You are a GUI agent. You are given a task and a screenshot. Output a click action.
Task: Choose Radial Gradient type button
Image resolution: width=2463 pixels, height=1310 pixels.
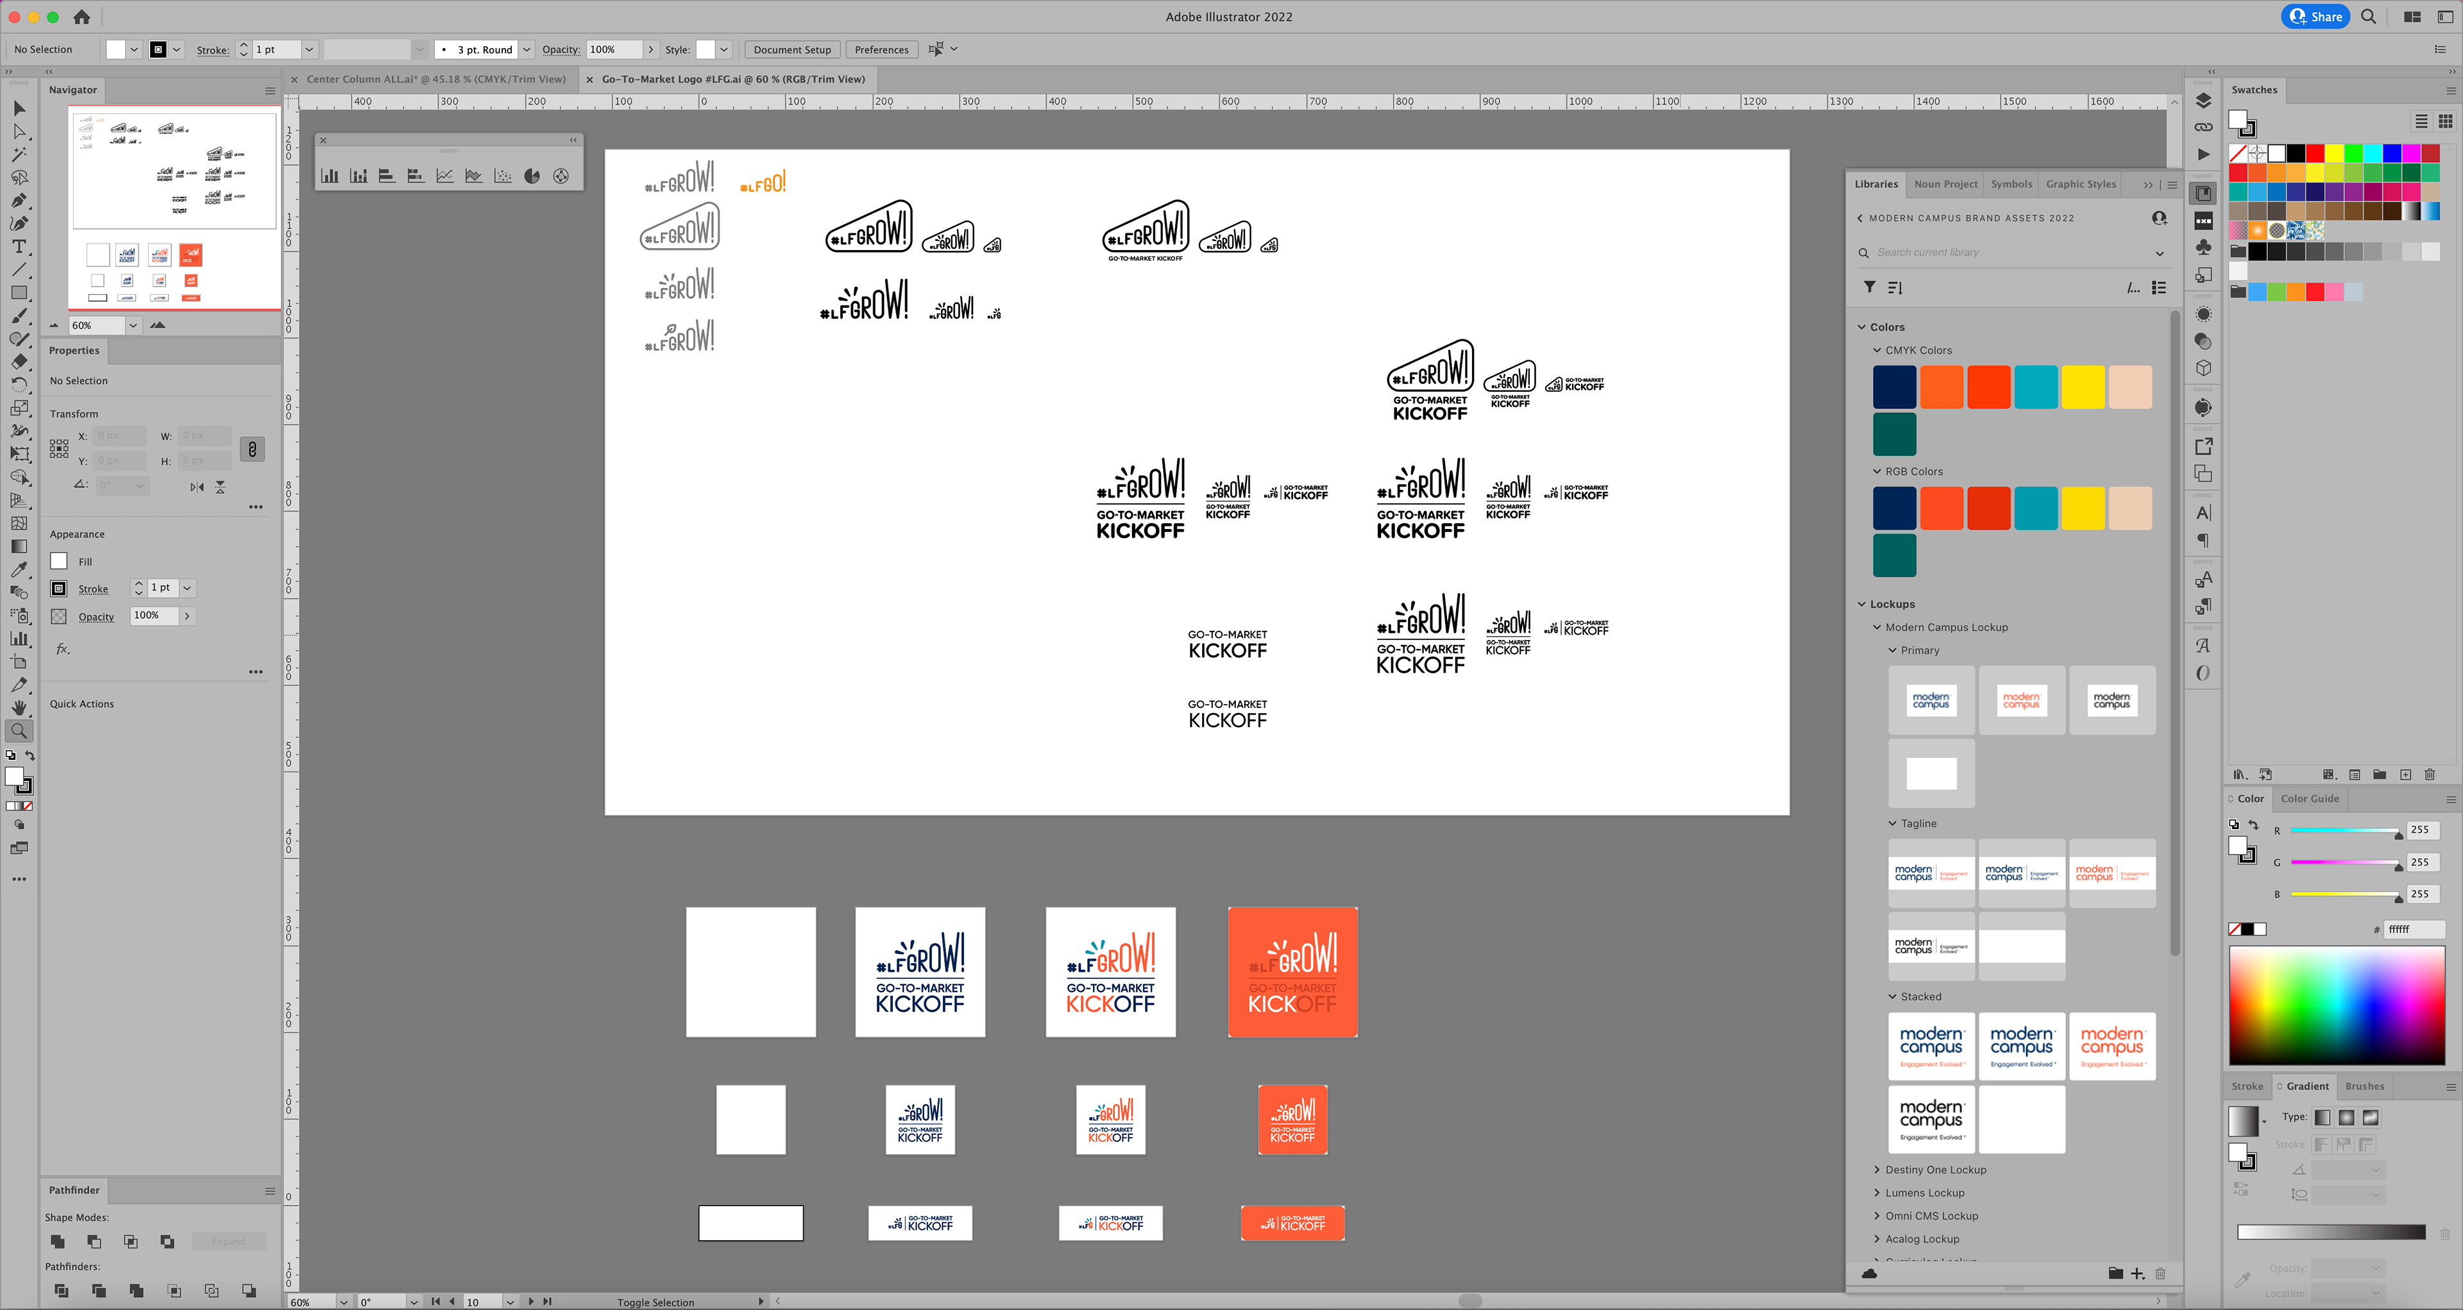[x=2346, y=1117]
